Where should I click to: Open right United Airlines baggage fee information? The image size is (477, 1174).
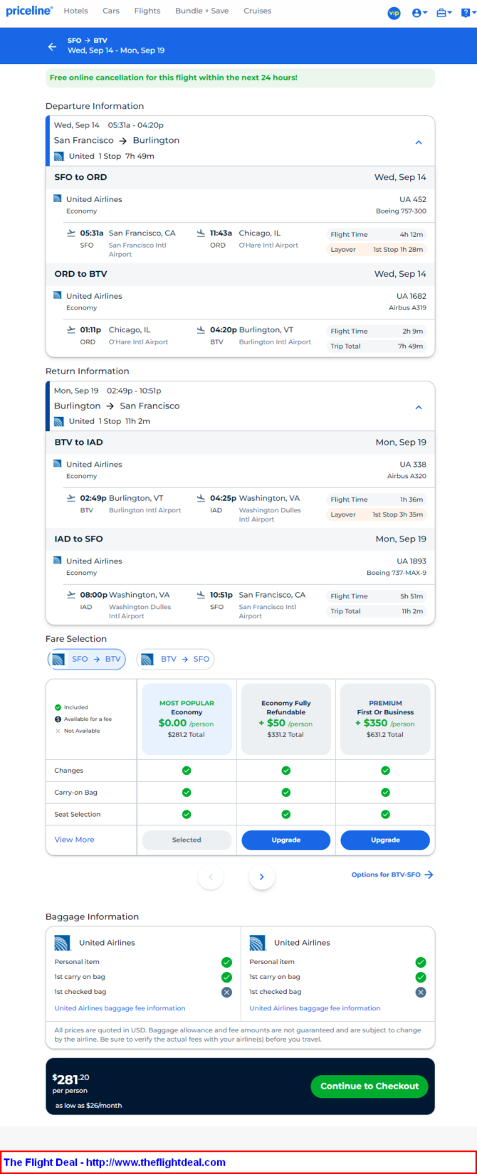(315, 1008)
